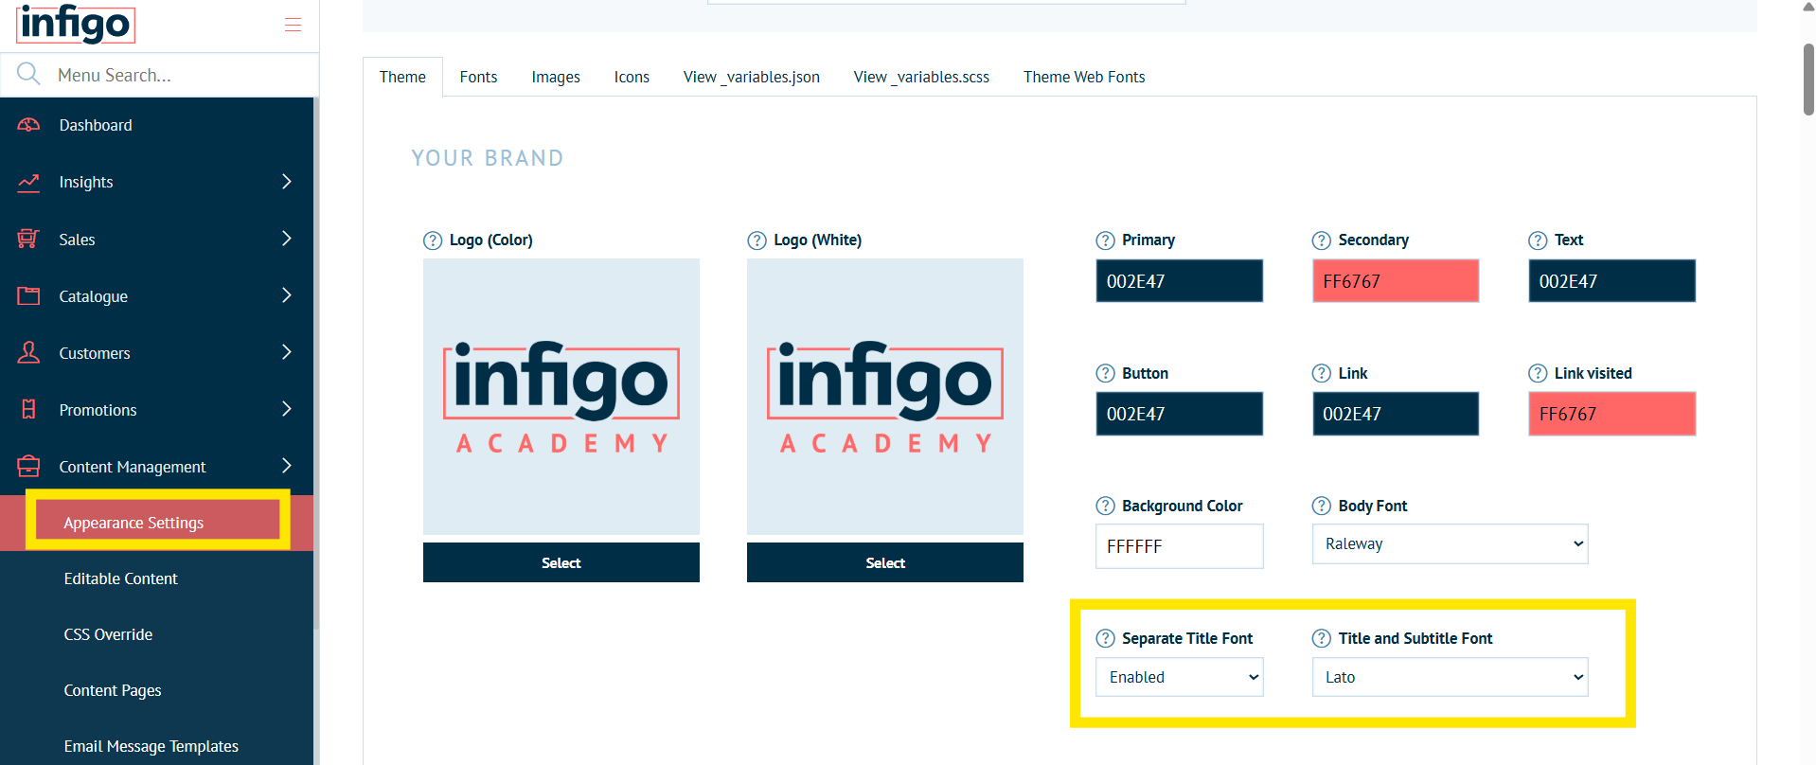Click the Button color field 002E47
The image size is (1816, 765).
pyautogui.click(x=1179, y=414)
